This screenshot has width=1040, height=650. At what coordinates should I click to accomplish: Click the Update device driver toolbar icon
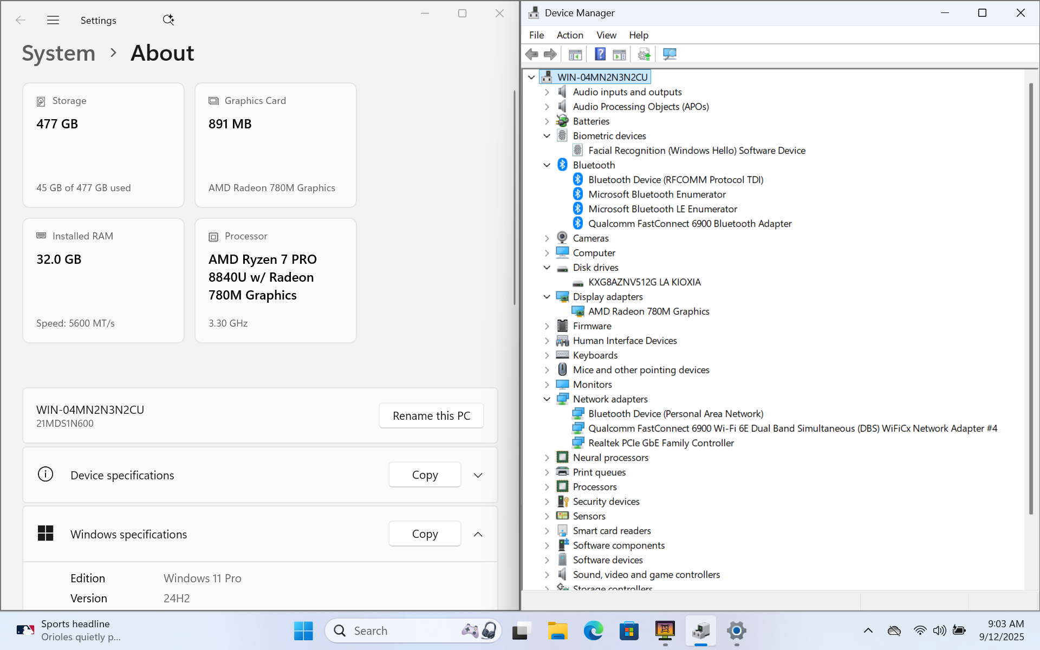[x=644, y=54]
